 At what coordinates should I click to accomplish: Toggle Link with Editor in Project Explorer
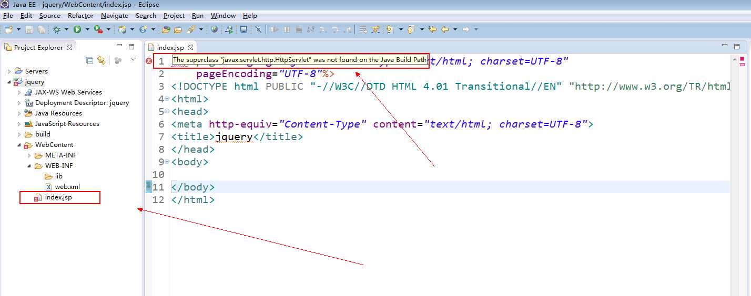102,60
